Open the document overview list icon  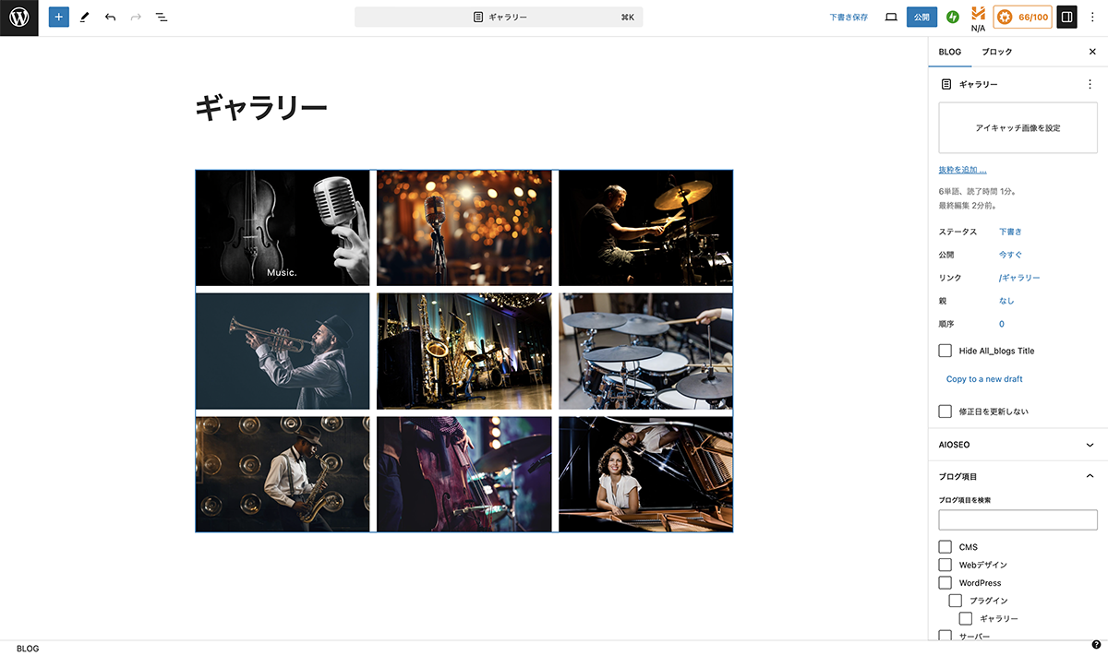tap(162, 18)
